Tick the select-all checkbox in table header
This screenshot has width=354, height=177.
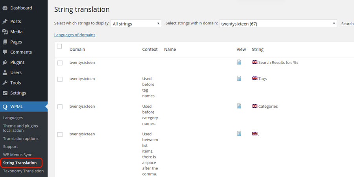click(59, 46)
